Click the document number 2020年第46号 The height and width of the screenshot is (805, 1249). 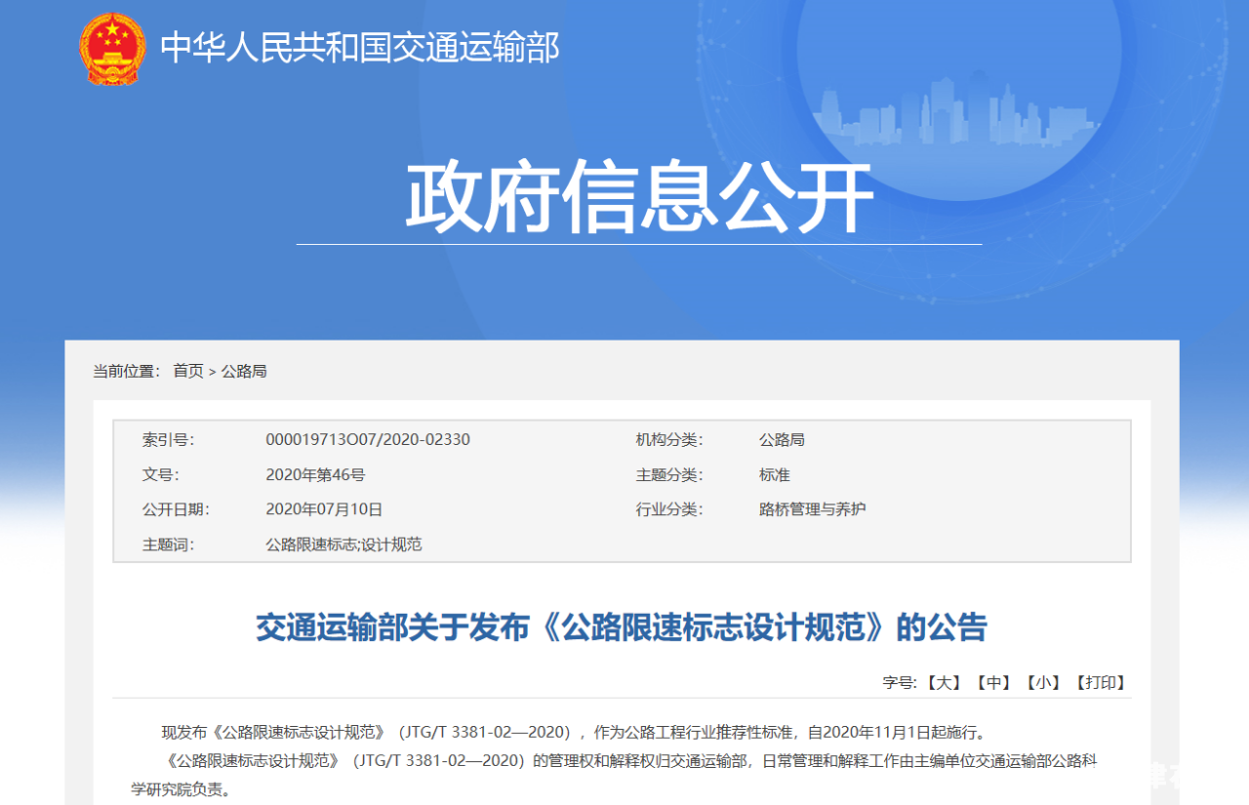(315, 475)
